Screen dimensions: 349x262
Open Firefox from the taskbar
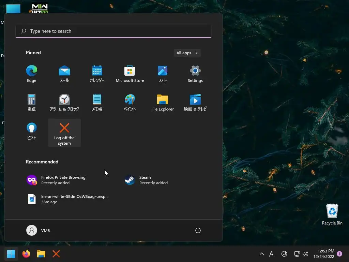point(26,254)
